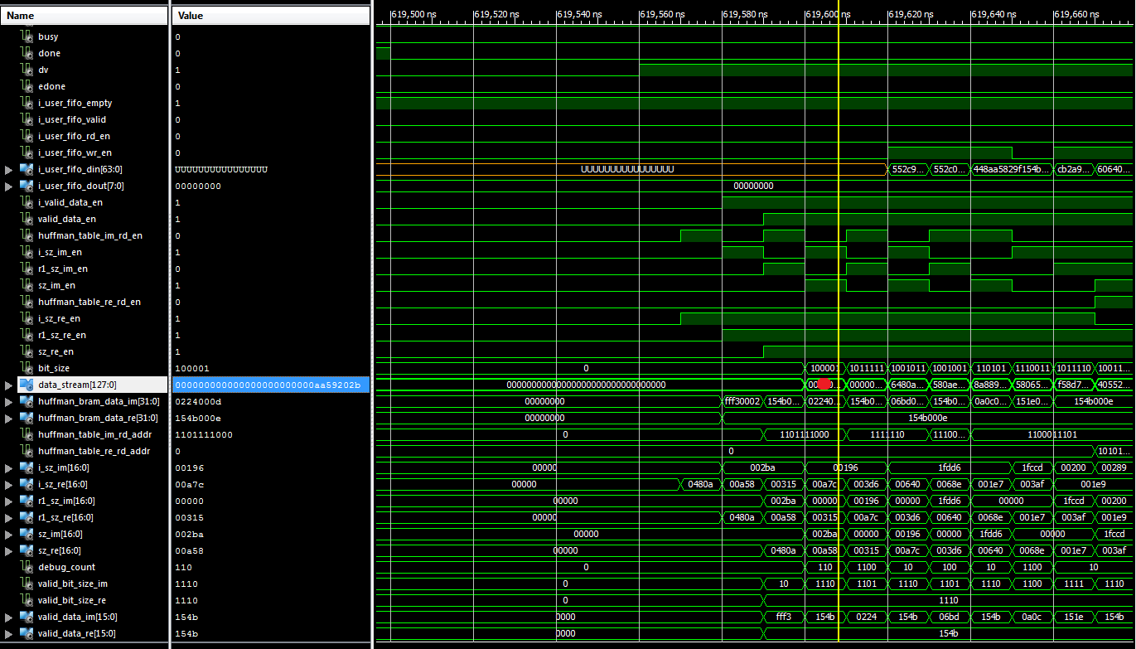Click the edone signal icon

click(x=27, y=86)
